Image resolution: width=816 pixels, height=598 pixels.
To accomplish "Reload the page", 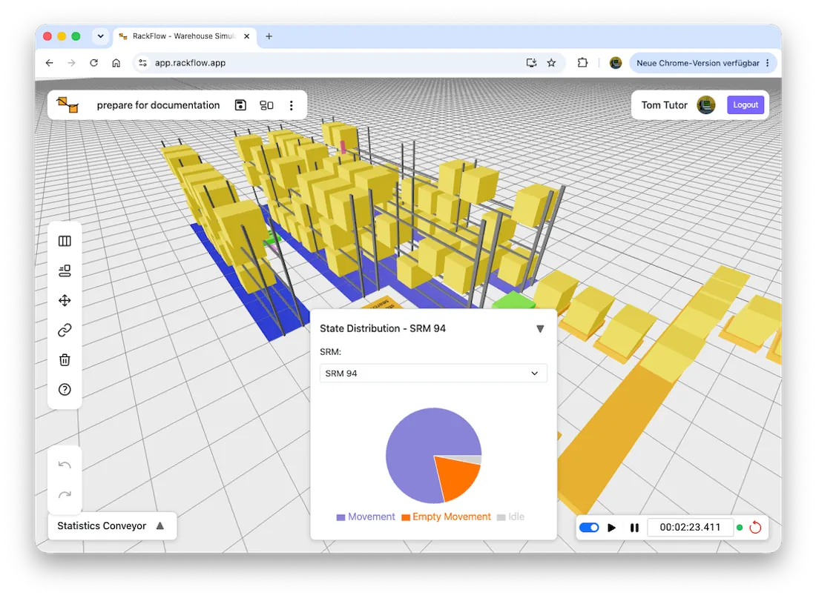I will (93, 63).
